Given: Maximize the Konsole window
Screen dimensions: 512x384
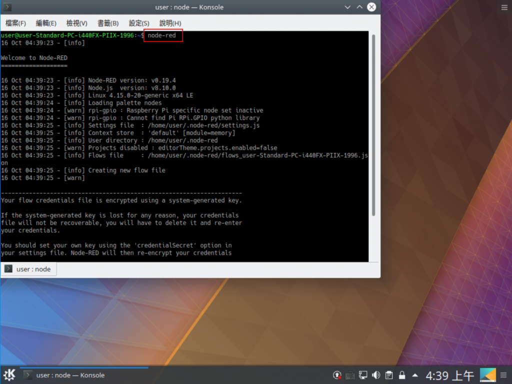Looking at the screenshot, I should tap(359, 7).
